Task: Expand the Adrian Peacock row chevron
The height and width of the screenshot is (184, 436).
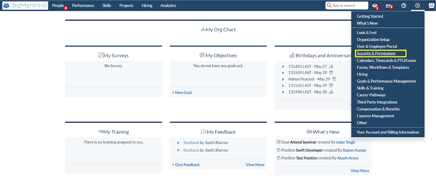Action: (283, 79)
